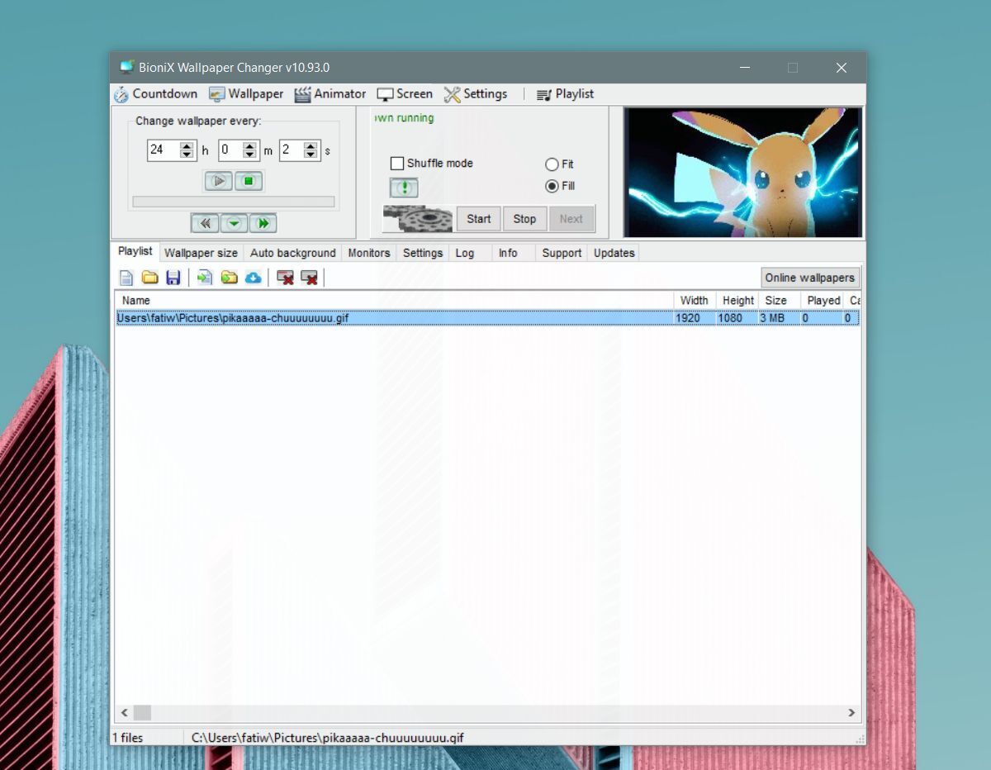Open the Monitors tab
Viewport: 991px width, 770px height.
click(368, 253)
